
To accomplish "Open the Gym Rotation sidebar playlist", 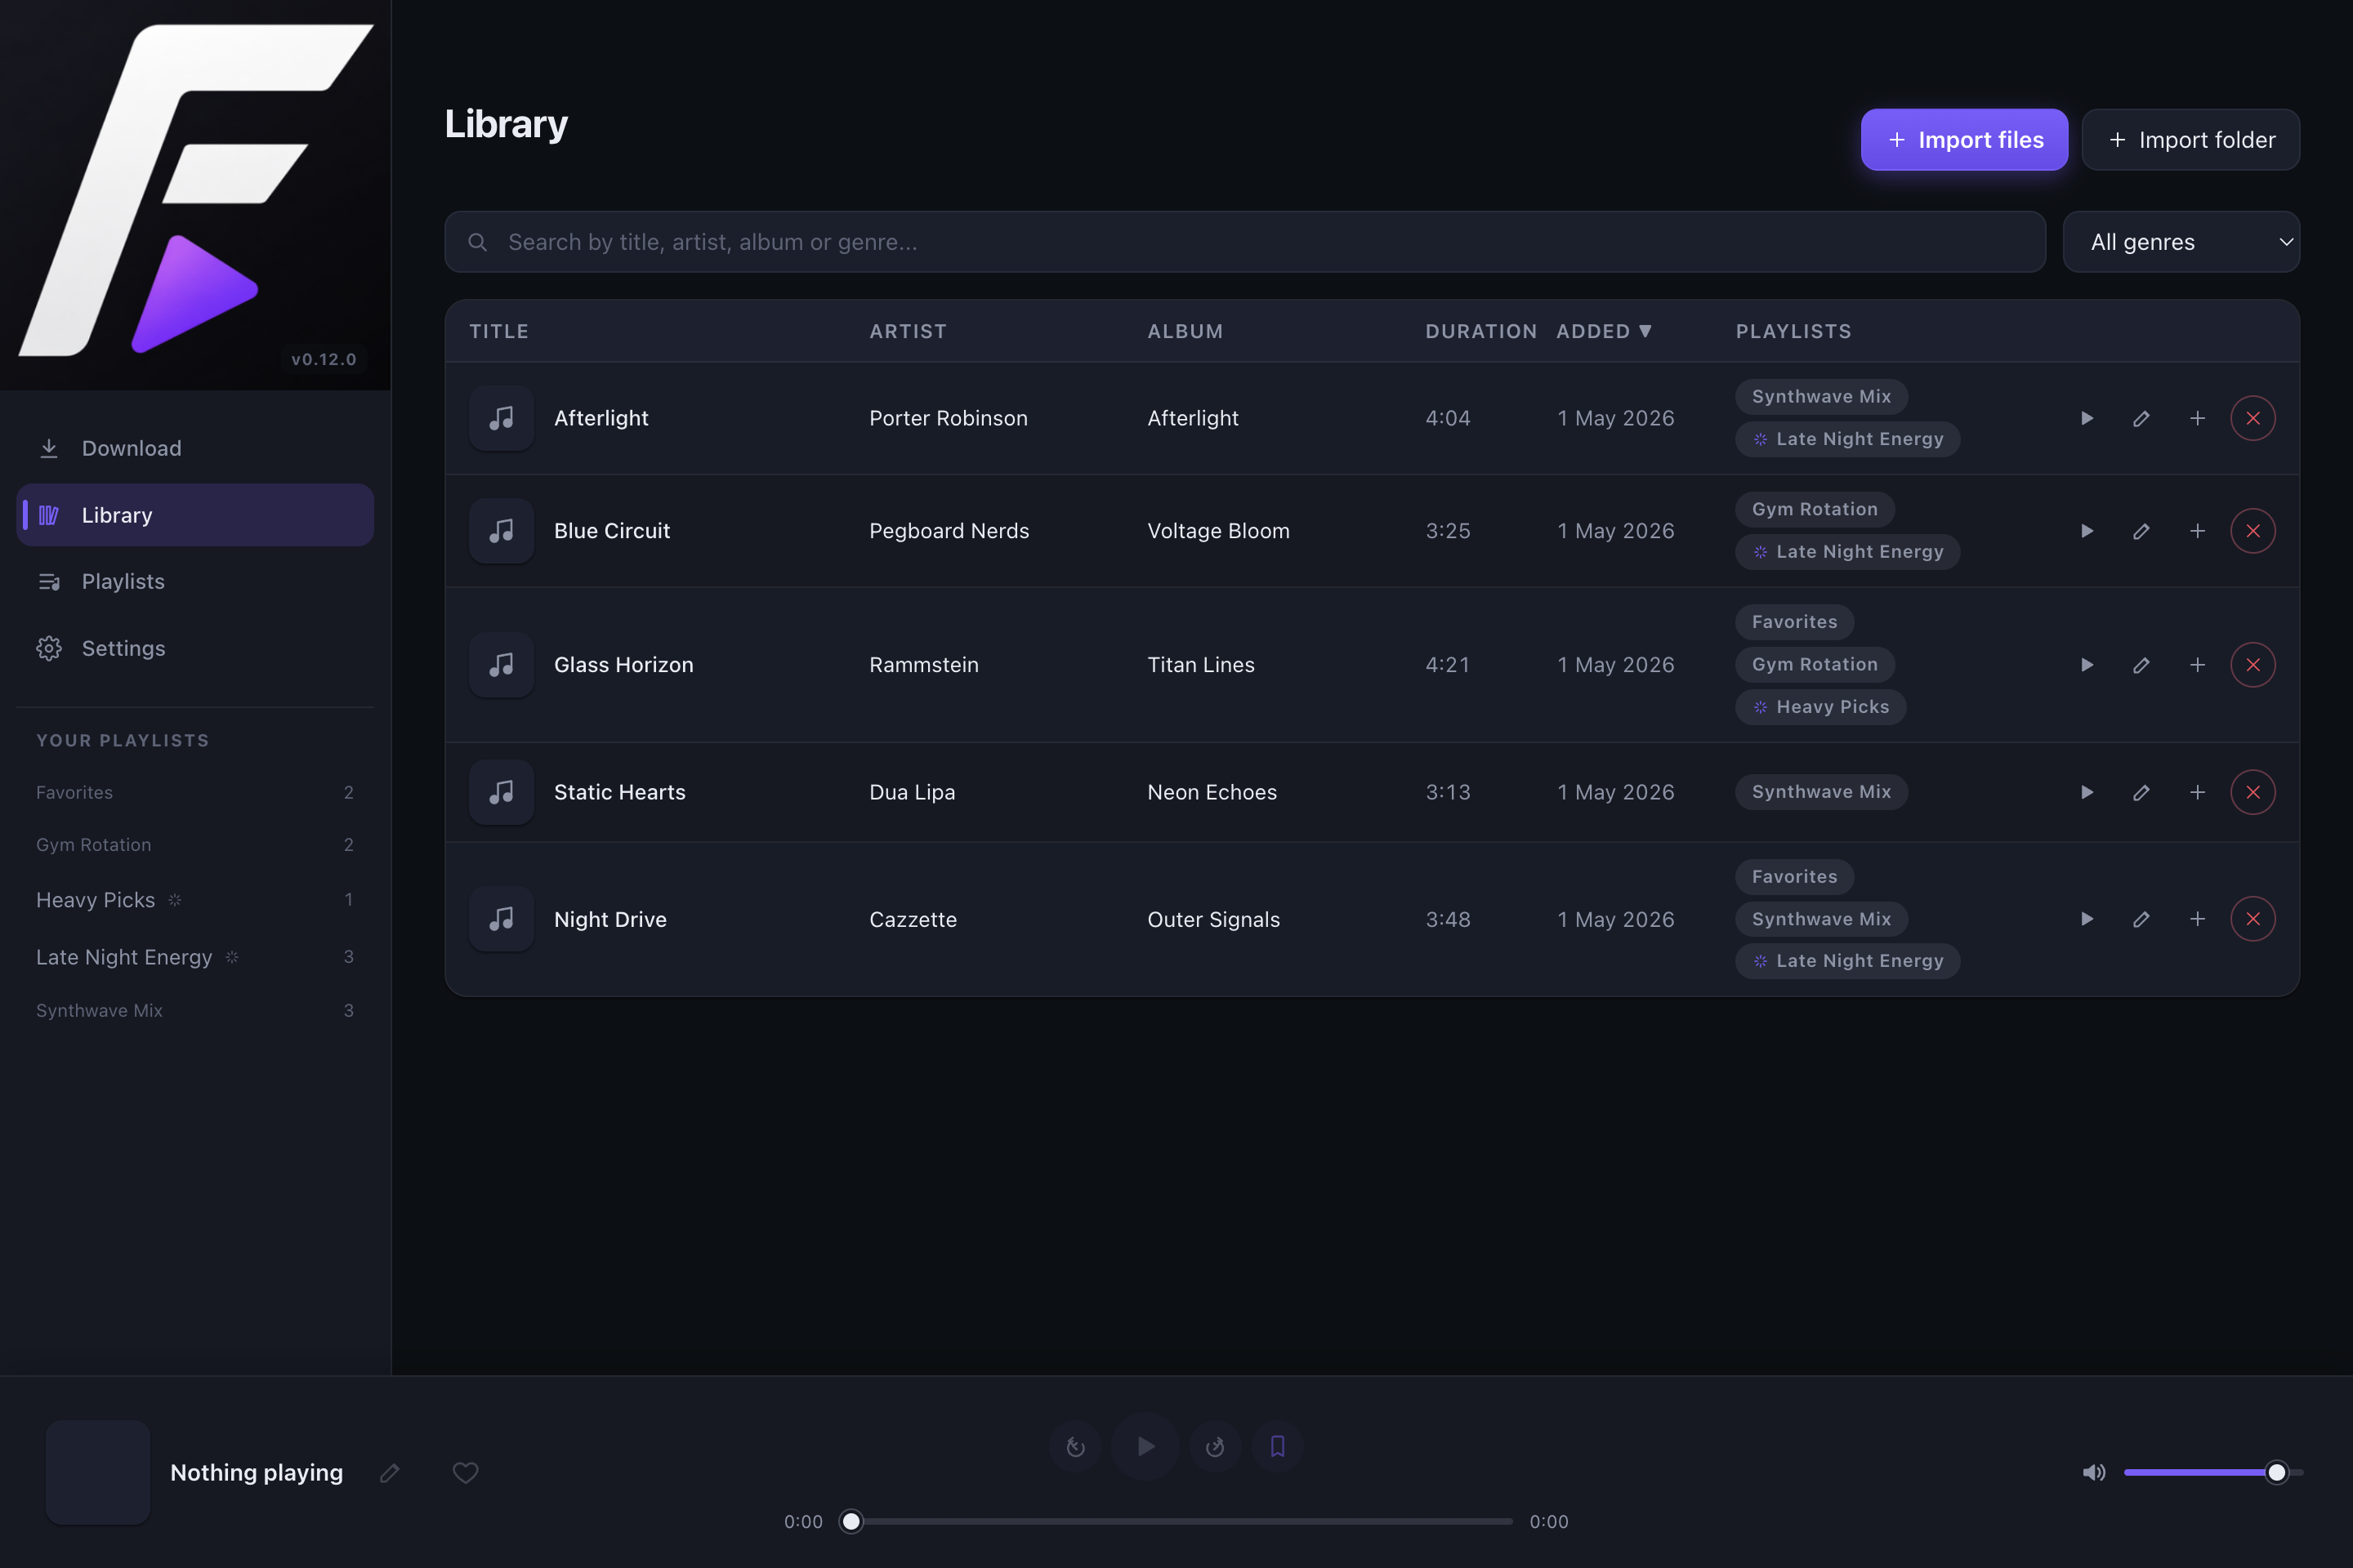I will coord(195,845).
